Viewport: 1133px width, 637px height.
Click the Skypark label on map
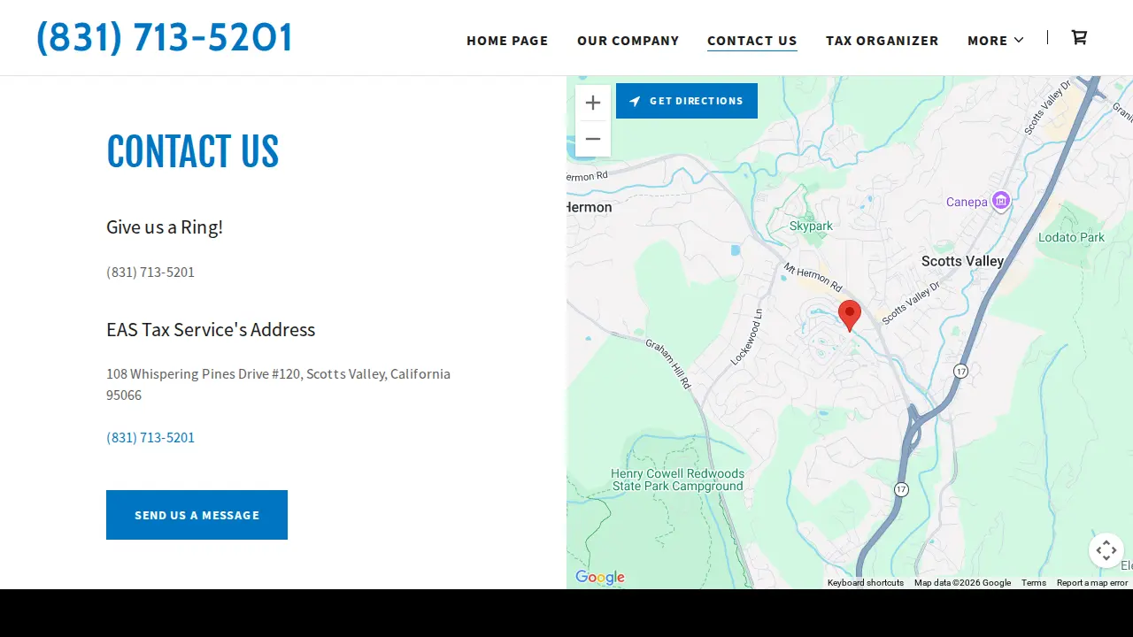pos(811,226)
